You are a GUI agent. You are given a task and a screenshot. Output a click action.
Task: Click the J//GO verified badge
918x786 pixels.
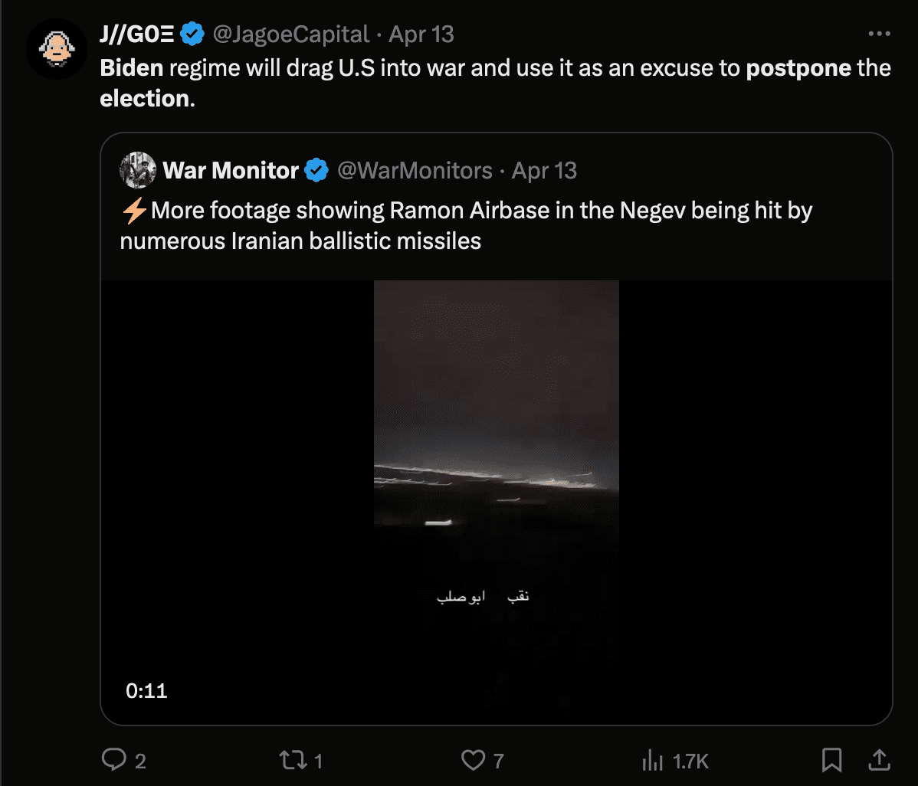coord(192,34)
